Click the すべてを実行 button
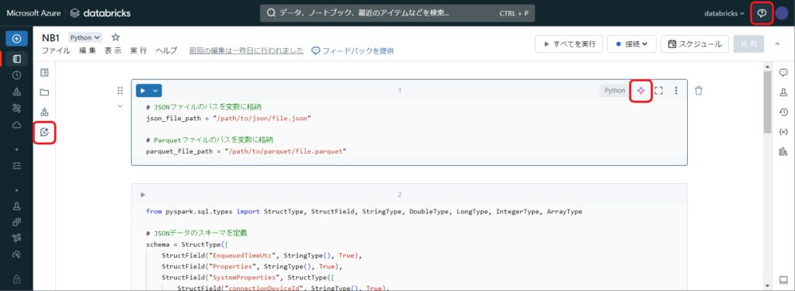This screenshot has width=795, height=291. (x=569, y=44)
